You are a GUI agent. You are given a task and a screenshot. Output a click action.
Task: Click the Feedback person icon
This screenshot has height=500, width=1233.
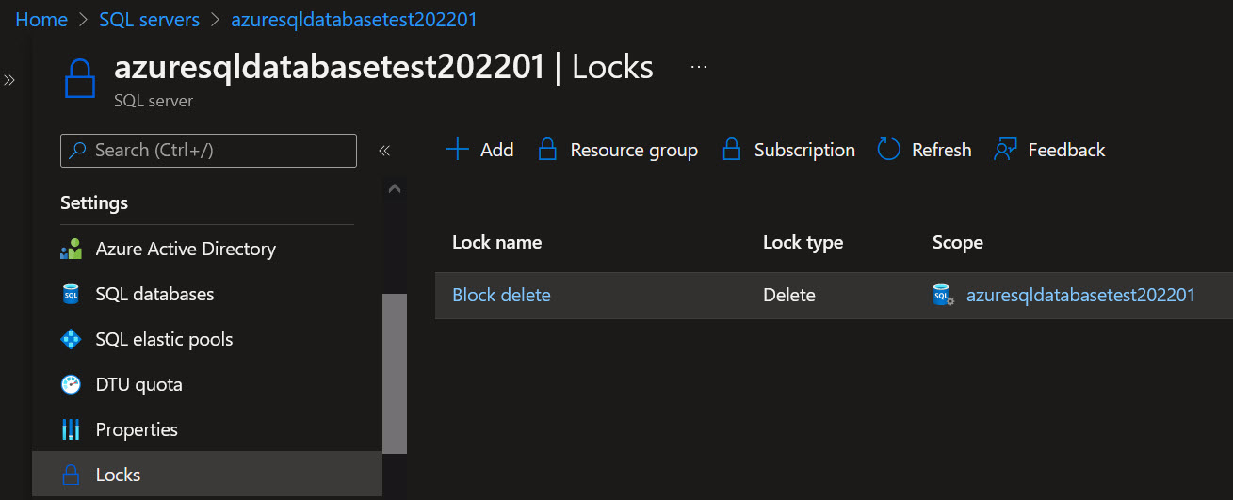[x=1005, y=150]
